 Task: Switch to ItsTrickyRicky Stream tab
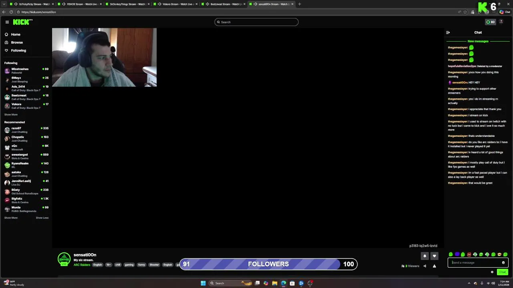pos(31,4)
